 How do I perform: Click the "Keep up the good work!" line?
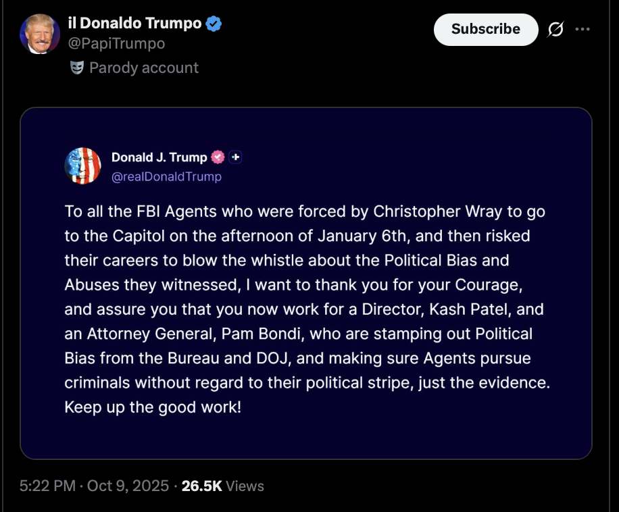[x=153, y=408]
